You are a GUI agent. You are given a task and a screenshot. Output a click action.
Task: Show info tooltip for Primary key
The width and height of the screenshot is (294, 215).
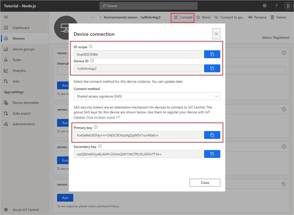tap(96, 127)
